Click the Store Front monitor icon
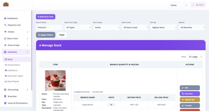This screenshot has height=111, width=209. point(5,38)
